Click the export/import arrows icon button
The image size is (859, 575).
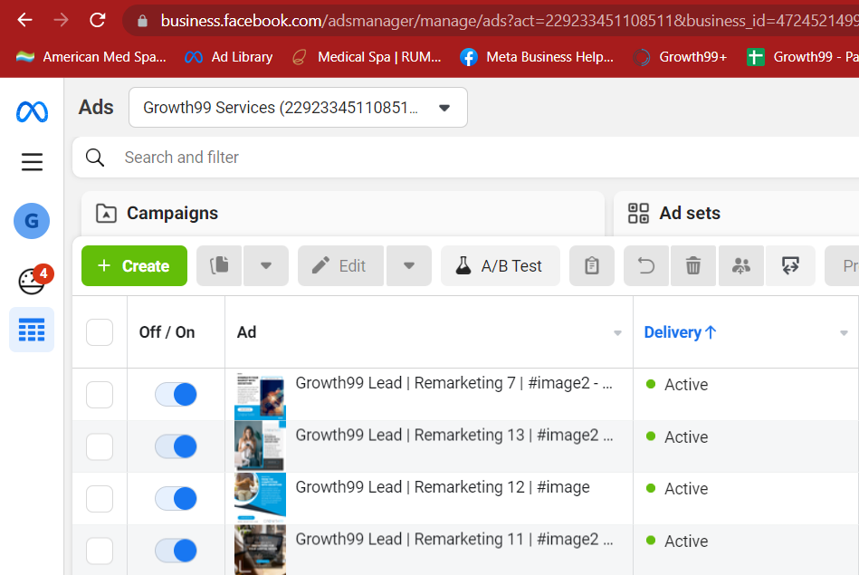[x=790, y=266]
